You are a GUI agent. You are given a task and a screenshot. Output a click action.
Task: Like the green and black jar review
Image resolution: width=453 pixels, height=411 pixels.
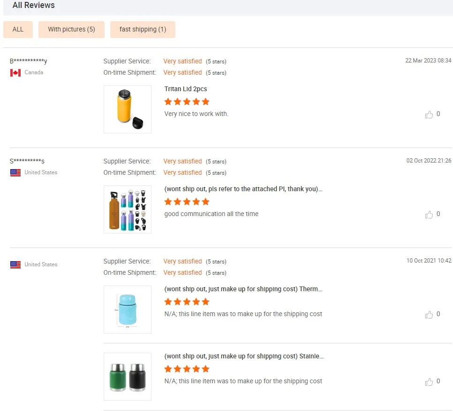pos(429,381)
